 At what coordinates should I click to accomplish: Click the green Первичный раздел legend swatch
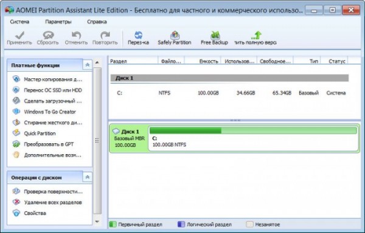click(113, 225)
